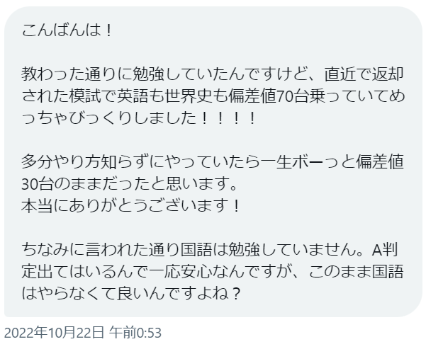
Task: Click the date portion 10月22日 of timestamp
Action: click(x=76, y=333)
